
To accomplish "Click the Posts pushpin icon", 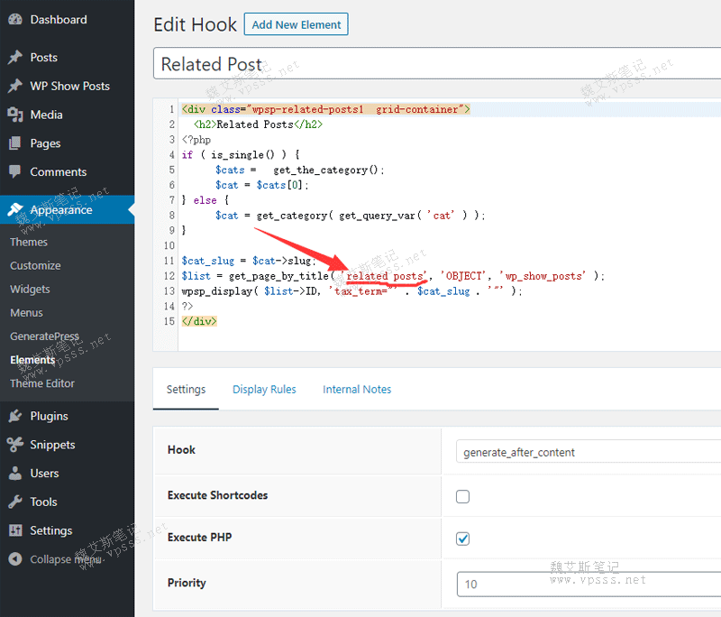I will tap(15, 57).
